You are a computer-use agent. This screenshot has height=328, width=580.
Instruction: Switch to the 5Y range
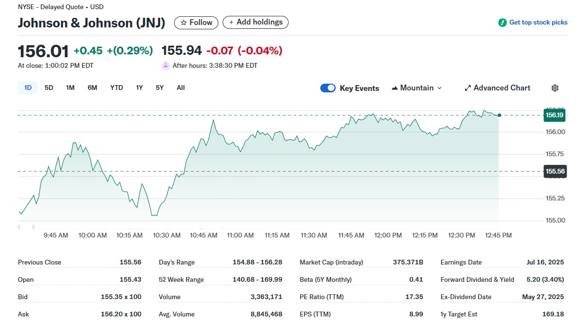point(160,88)
